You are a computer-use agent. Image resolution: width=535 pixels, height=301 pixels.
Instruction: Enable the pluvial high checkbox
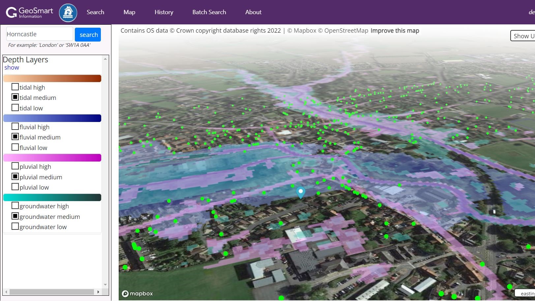(15, 166)
